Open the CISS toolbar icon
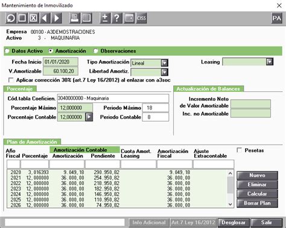Screen dimensions: 286x228 coord(141,18)
